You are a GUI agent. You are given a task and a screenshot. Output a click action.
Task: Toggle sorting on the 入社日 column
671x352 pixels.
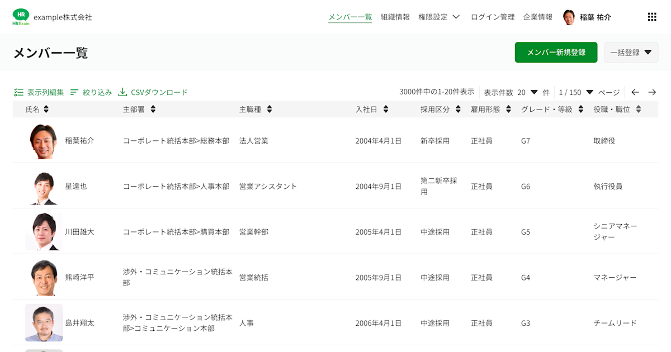(385, 109)
